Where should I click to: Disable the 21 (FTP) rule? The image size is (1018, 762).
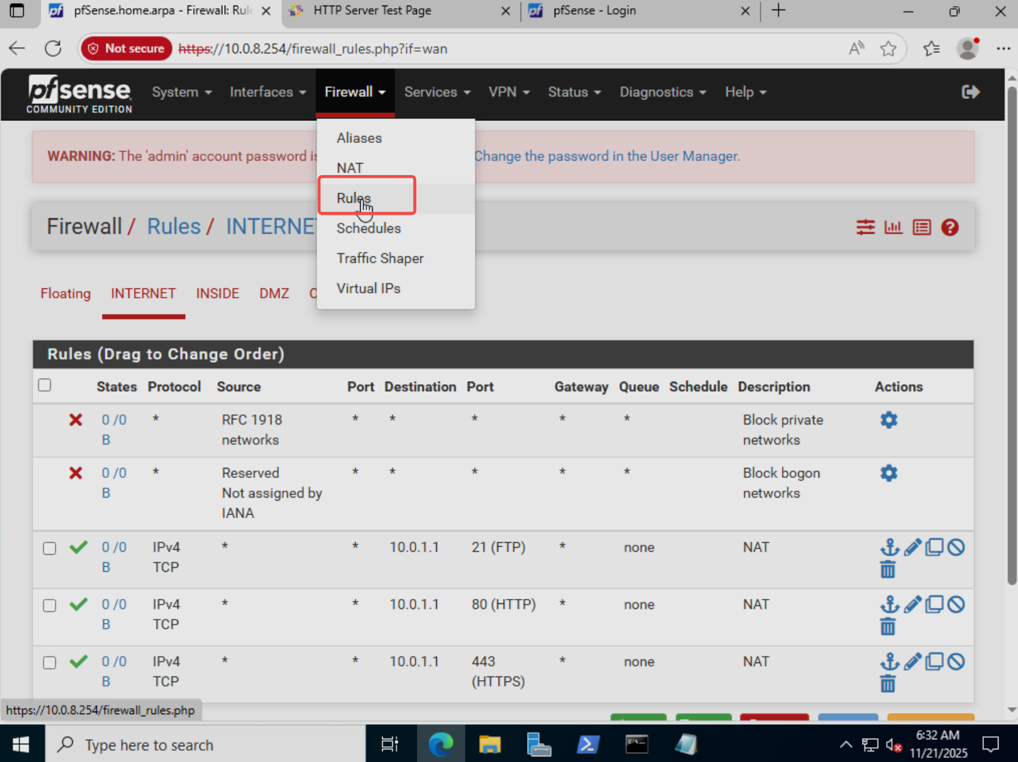956,547
